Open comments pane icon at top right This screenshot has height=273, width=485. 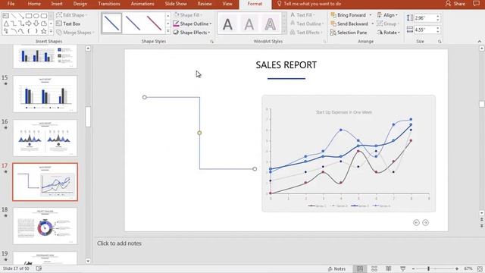[x=477, y=4]
